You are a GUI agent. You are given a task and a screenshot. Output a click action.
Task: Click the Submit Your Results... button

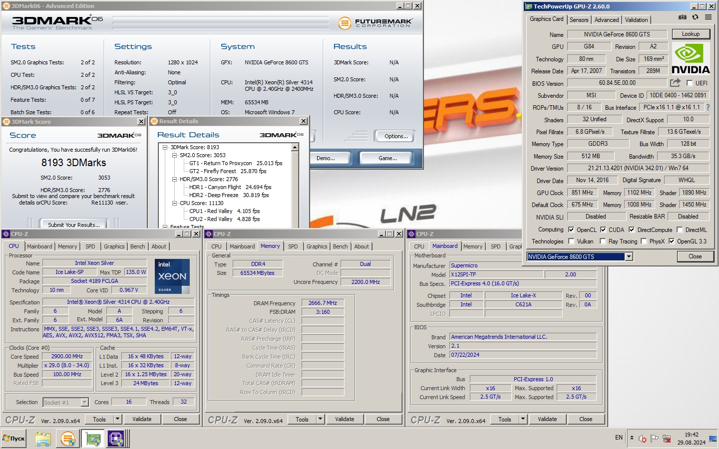click(x=74, y=224)
